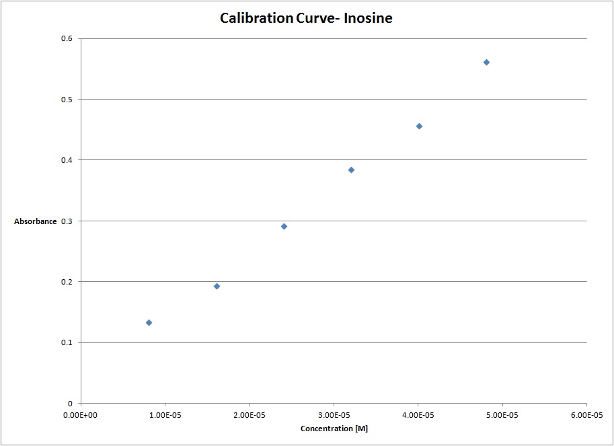Select the 0.2 vertical axis tick label

(69, 282)
